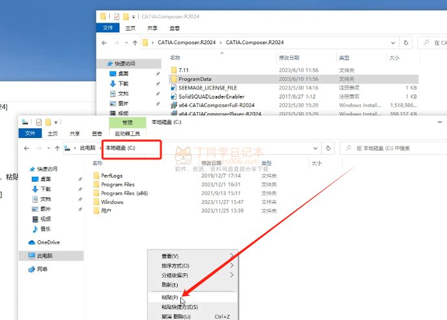Image resolution: width=447 pixels, height=320 pixels.
Task: Open Downloads (下载) in CATIA window sidebar
Action: 123,84
